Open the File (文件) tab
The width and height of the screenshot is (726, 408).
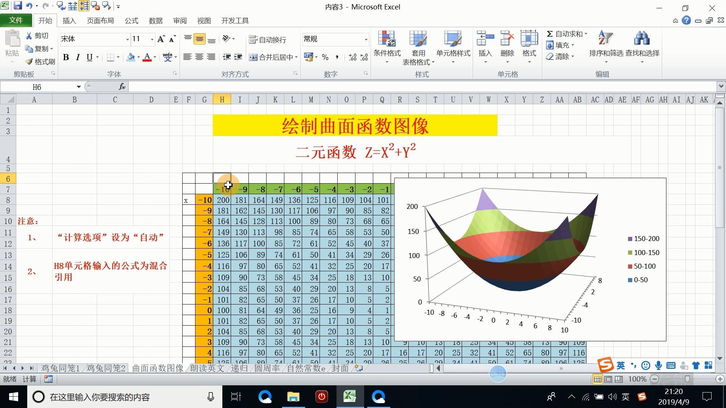click(16, 20)
